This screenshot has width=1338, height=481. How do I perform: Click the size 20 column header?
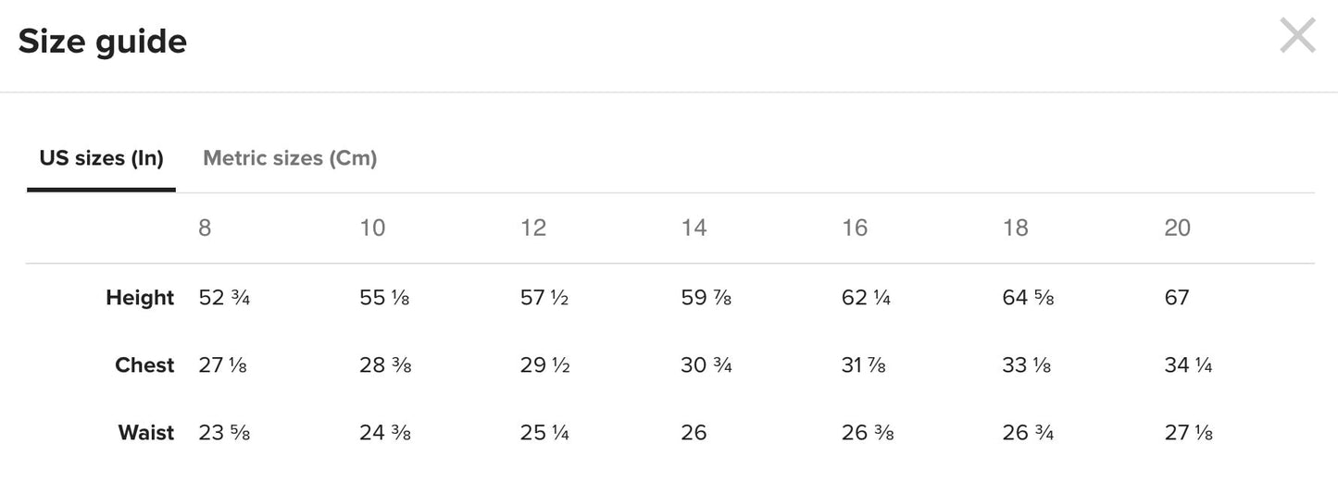point(1177,228)
